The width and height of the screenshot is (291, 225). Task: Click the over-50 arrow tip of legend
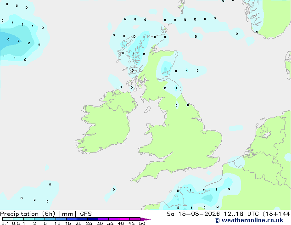pyautogui.click(x=145, y=219)
